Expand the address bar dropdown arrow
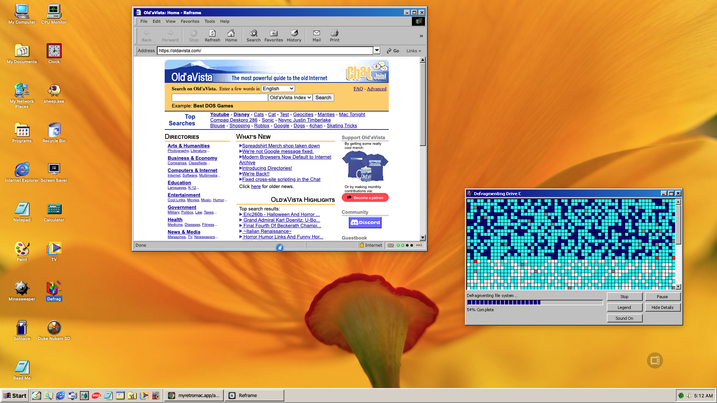Screen dimensions: 717x403 click(x=377, y=50)
